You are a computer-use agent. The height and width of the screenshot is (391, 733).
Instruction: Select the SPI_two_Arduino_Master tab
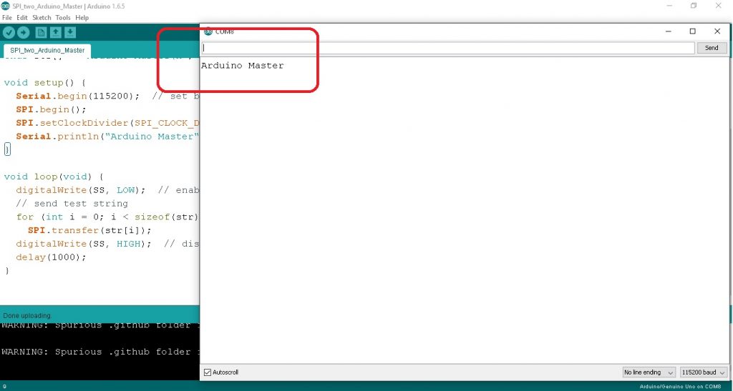(47, 50)
